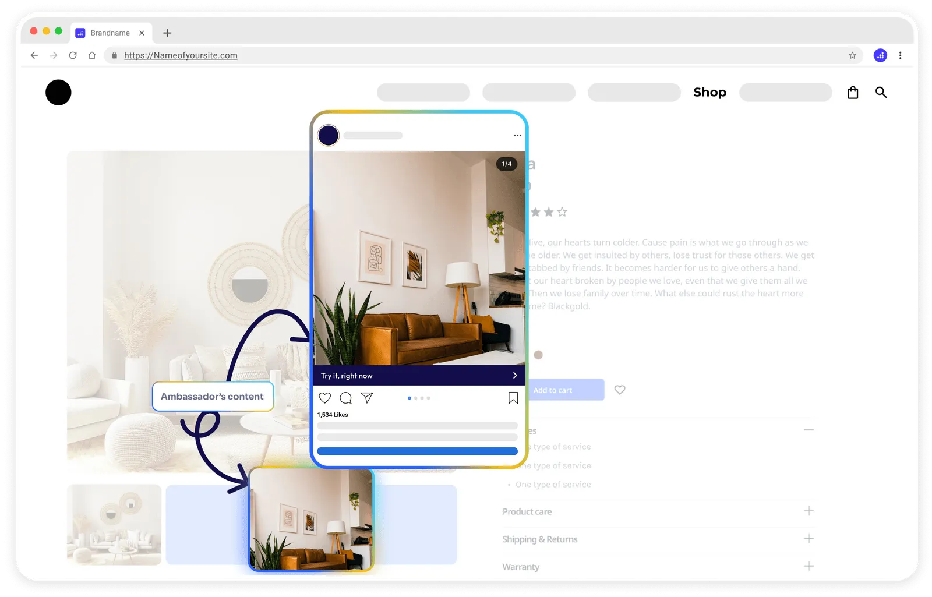Tap the Try it, right now banner
The width and height of the screenshot is (932, 597).
(x=419, y=376)
